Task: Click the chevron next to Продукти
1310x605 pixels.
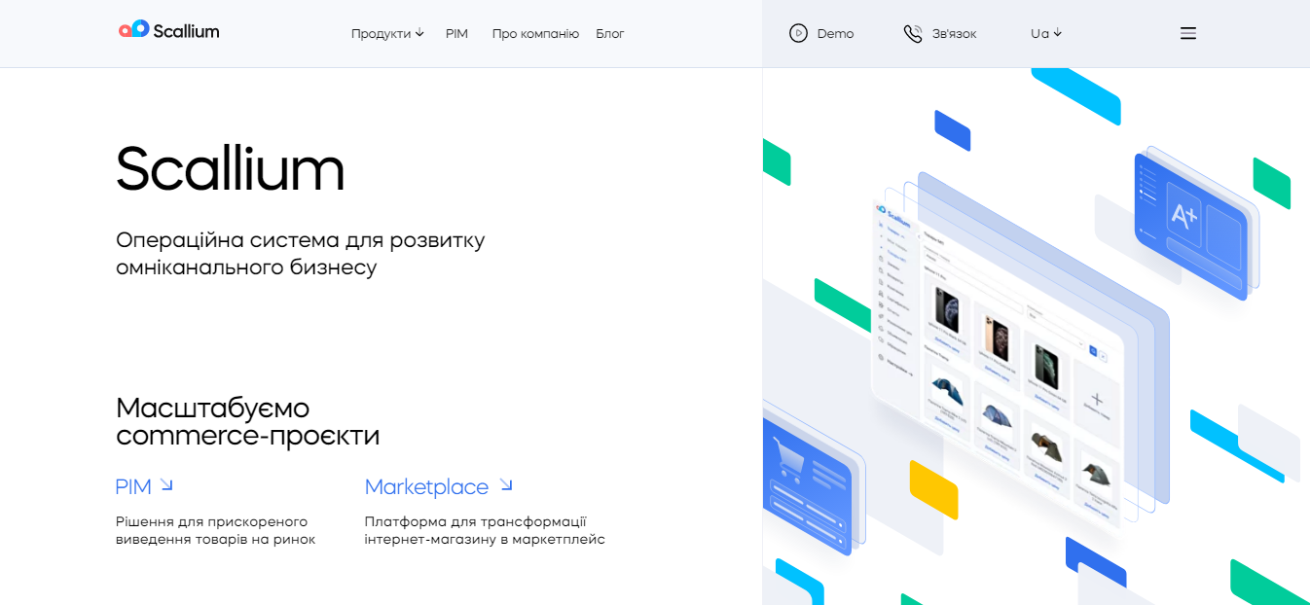Action: (x=419, y=33)
